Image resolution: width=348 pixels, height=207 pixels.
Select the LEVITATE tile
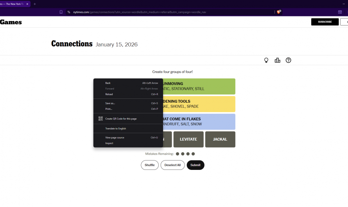(188, 139)
